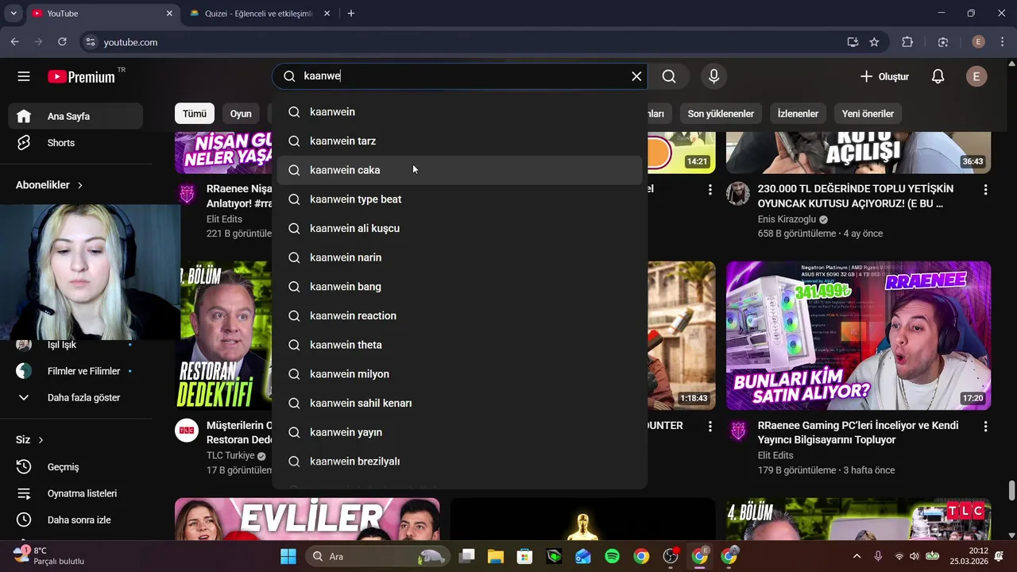This screenshot has width=1017, height=572.
Task: Open a new browser tab
Action: 351,14
